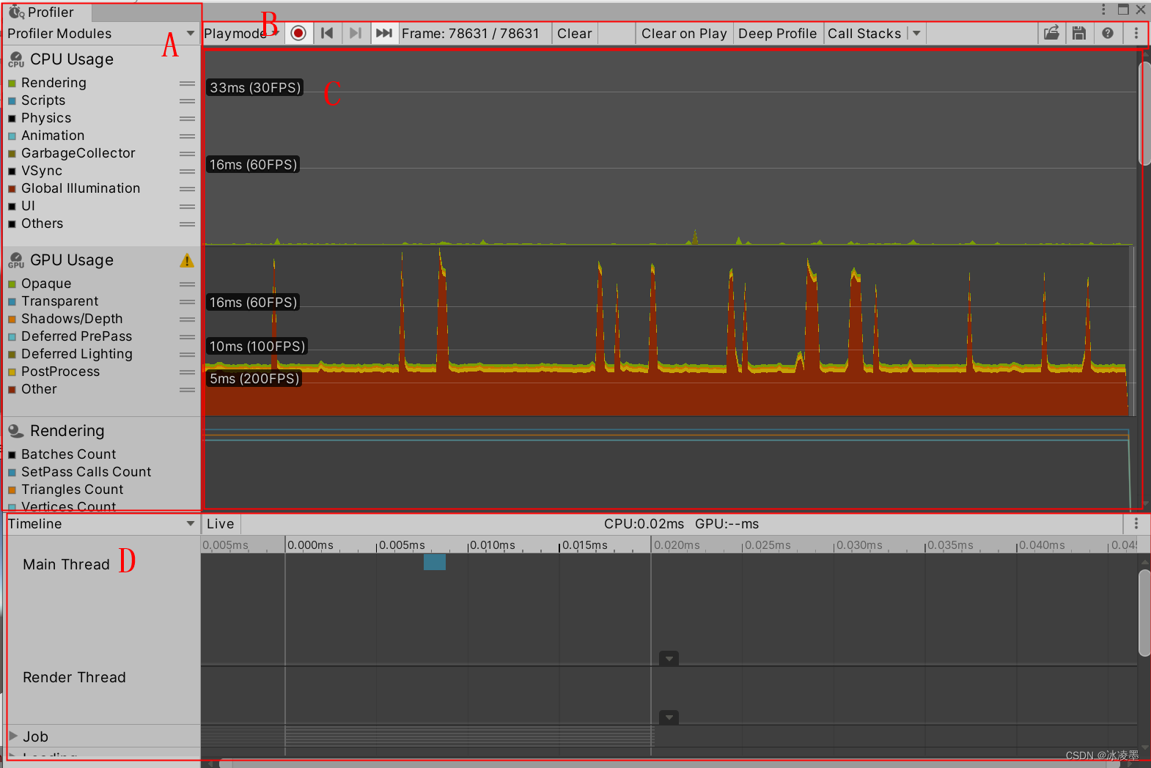This screenshot has height=768, width=1151.
Task: Select the Main Thread label
Action: click(66, 564)
